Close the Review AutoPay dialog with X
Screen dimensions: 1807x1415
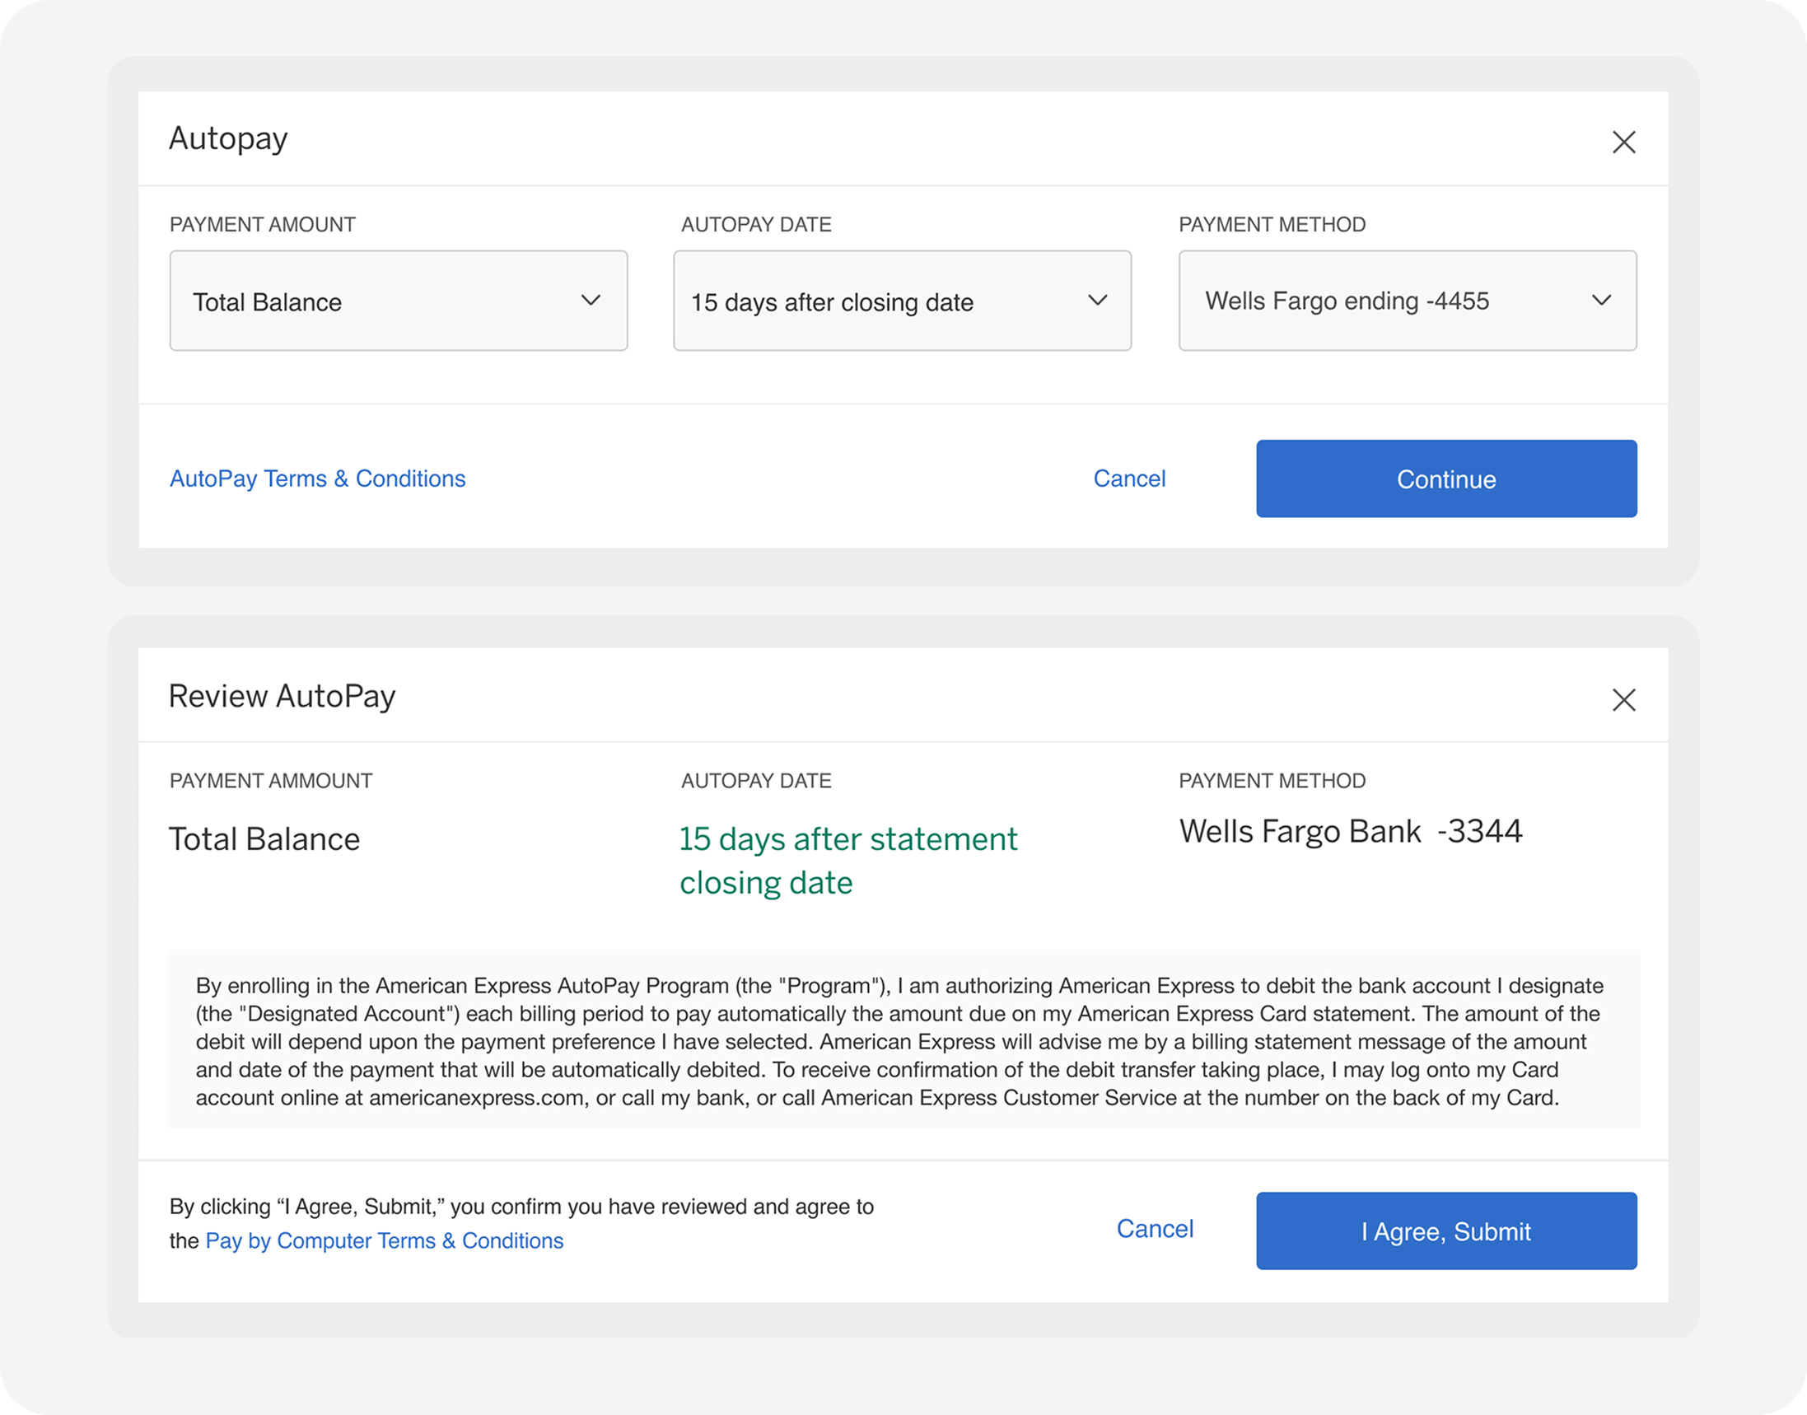[x=1623, y=700]
